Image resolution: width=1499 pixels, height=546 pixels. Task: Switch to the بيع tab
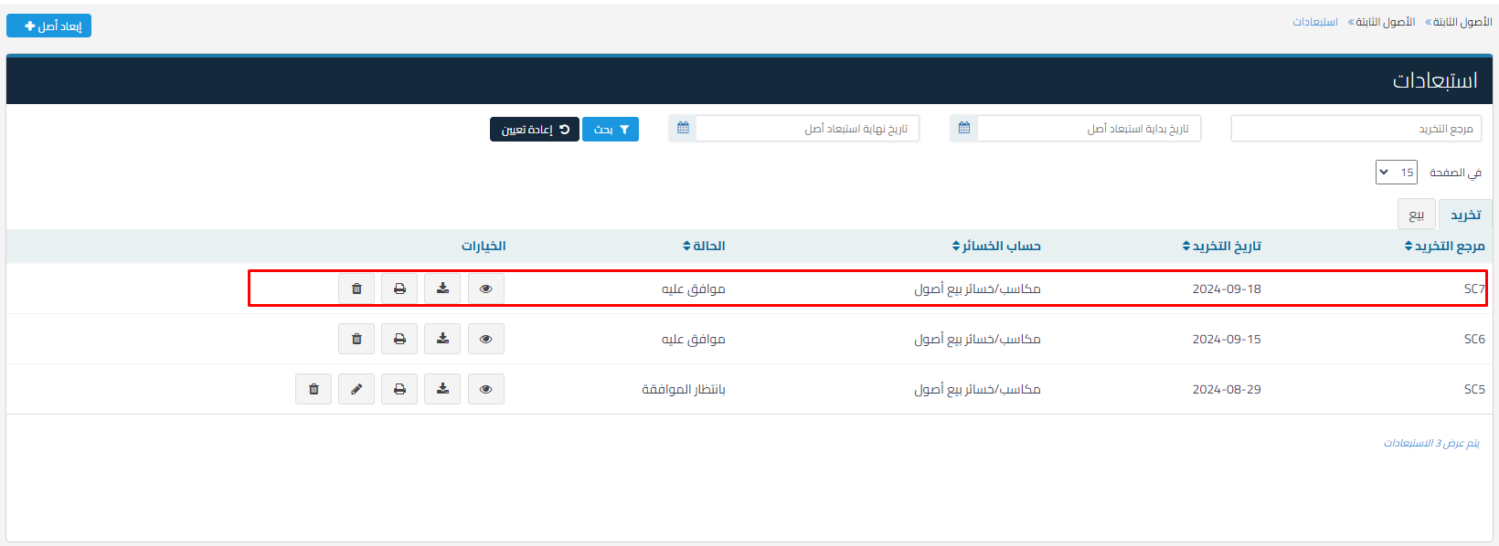click(x=1416, y=215)
